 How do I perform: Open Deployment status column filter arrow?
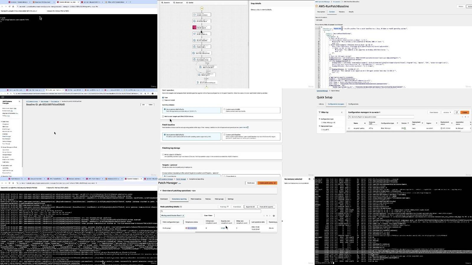(452, 123)
